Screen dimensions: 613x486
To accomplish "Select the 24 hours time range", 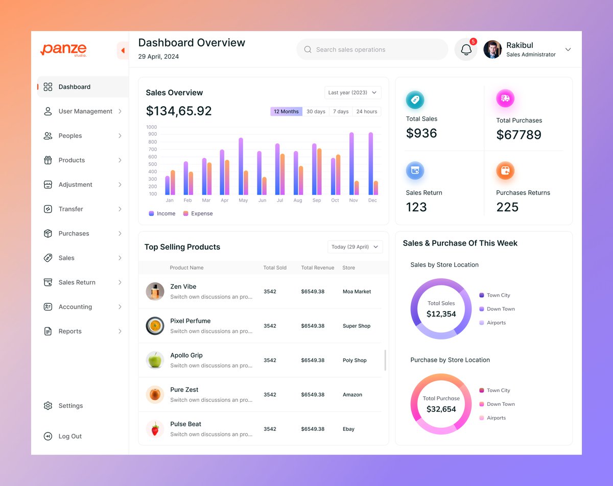I will click(366, 111).
